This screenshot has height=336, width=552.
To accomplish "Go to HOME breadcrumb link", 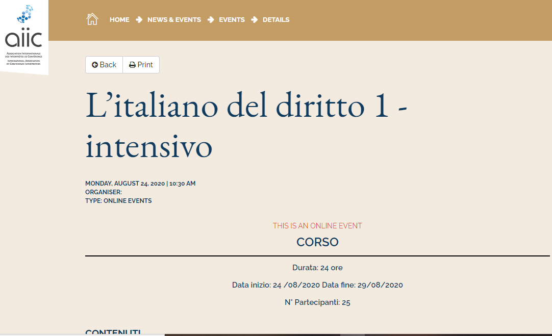I will 119,20.
